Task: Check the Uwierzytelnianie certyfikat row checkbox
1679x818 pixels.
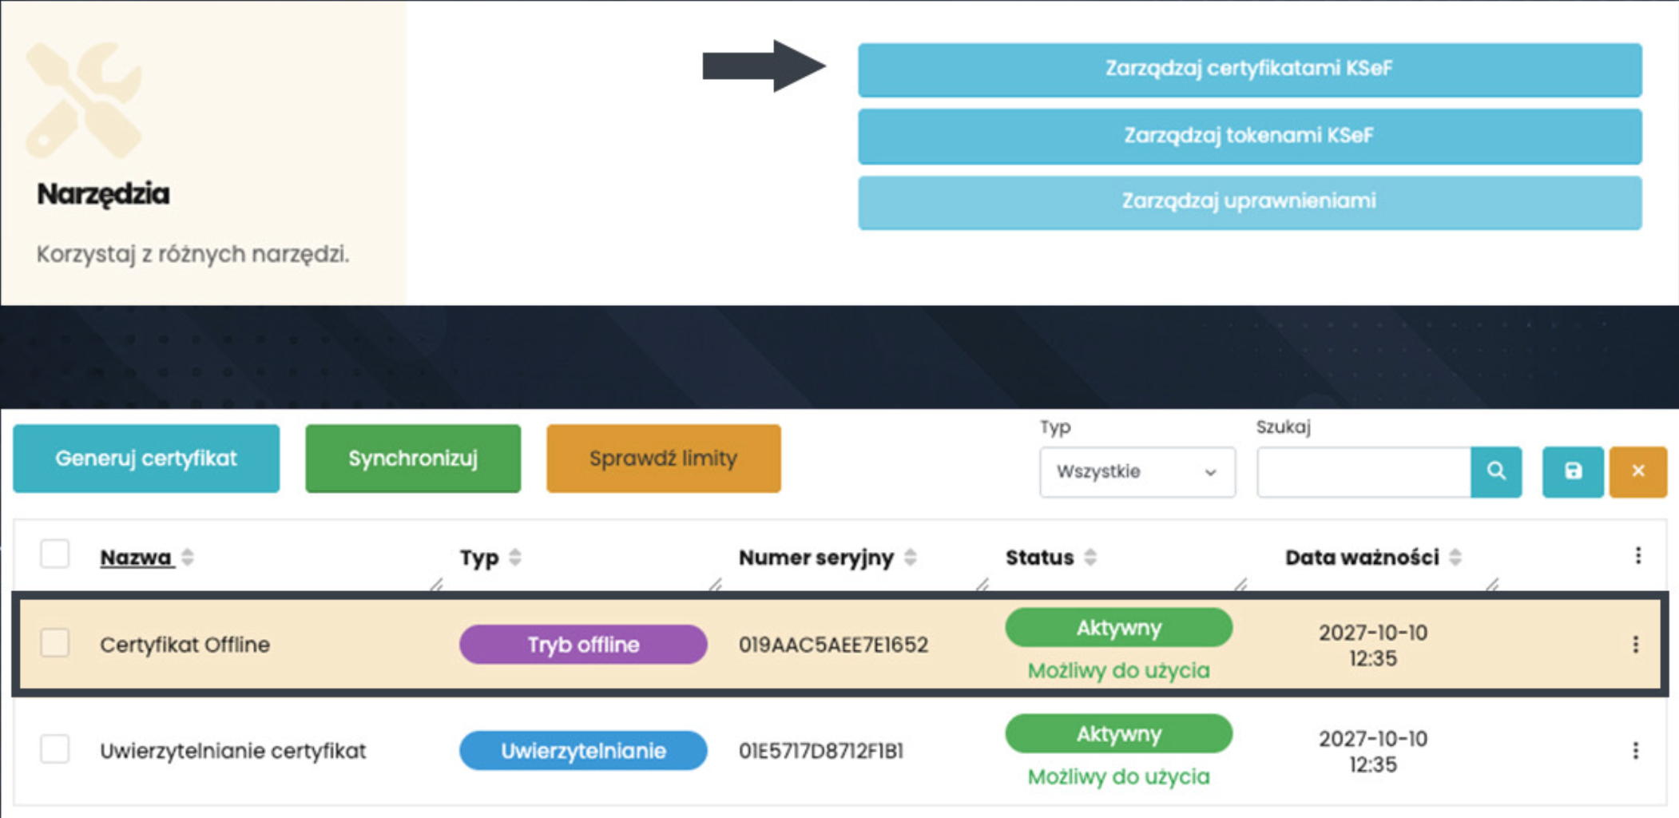Action: coord(55,749)
